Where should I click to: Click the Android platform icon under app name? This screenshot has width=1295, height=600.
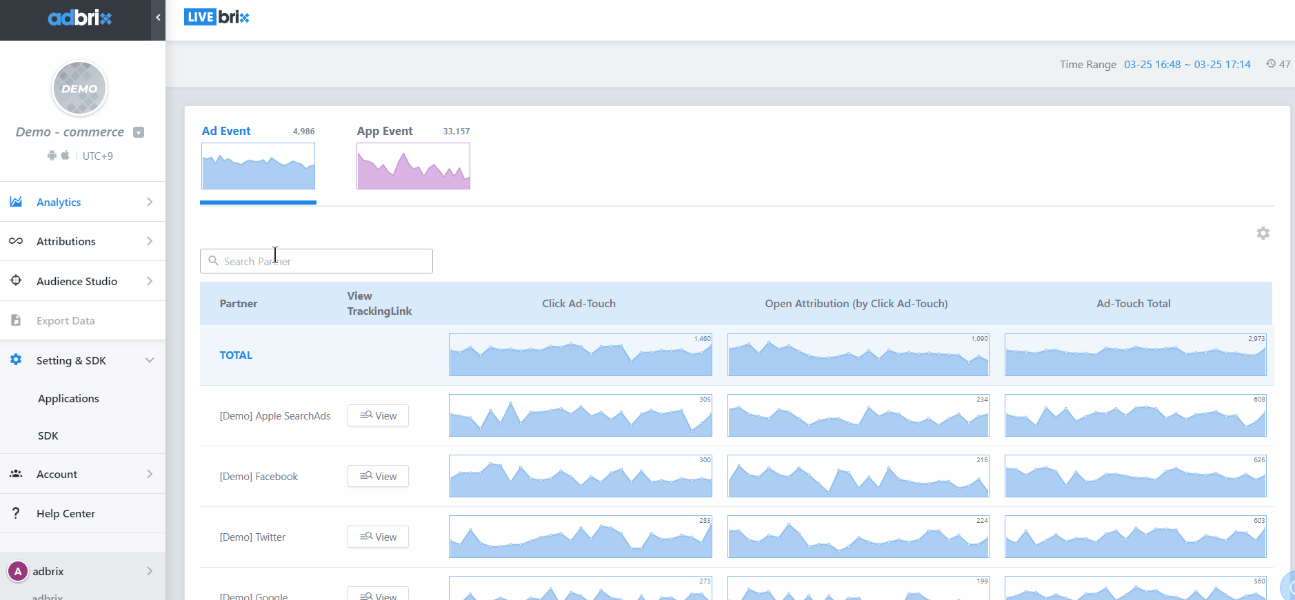pyautogui.click(x=52, y=156)
